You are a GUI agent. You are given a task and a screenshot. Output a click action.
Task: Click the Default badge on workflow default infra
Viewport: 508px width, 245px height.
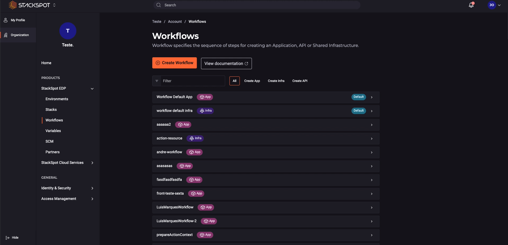click(358, 111)
